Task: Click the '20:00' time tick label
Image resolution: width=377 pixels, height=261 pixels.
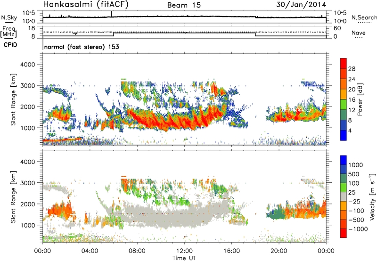Action: tap(279, 251)
